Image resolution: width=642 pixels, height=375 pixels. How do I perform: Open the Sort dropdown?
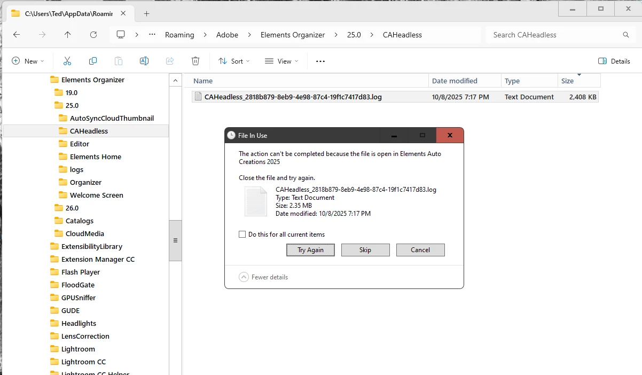pyautogui.click(x=234, y=61)
